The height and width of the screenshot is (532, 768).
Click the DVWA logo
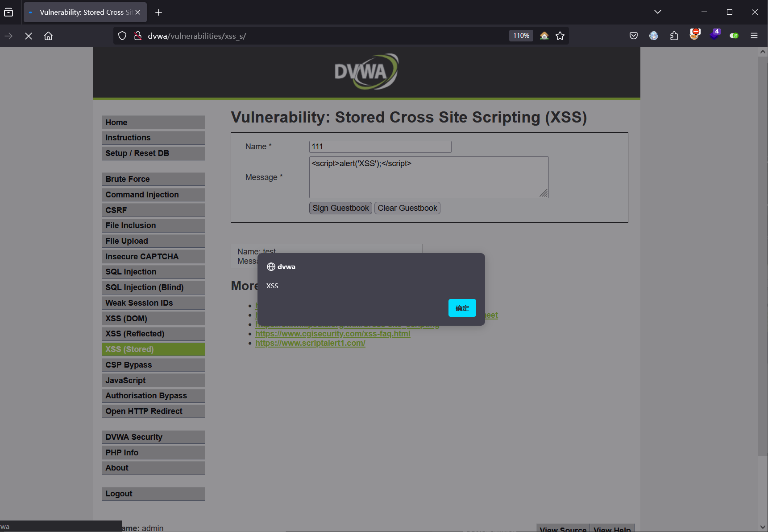click(366, 72)
